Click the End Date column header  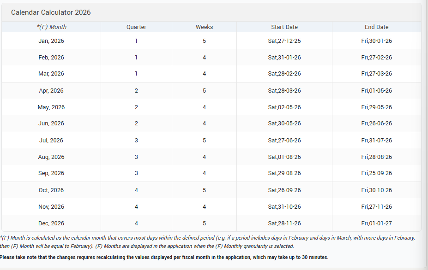pyautogui.click(x=376, y=27)
